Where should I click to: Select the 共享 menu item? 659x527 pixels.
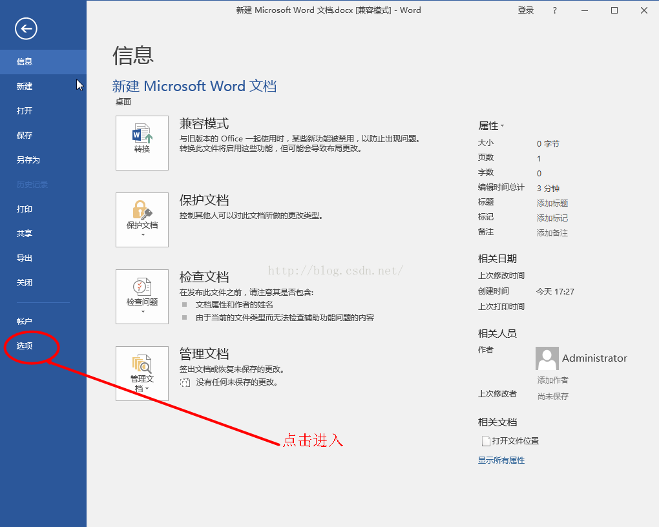pos(43,233)
